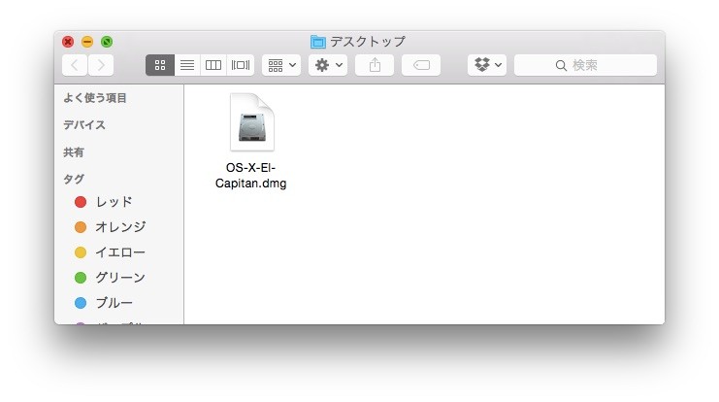Click the 共有 sidebar header
Viewport: 719px width, 402px height.
pyautogui.click(x=74, y=151)
